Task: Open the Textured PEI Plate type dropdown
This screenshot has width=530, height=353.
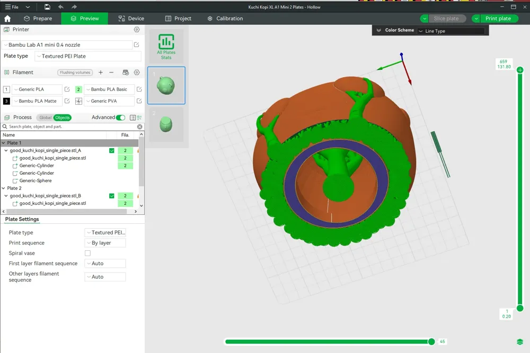Action: (87, 56)
